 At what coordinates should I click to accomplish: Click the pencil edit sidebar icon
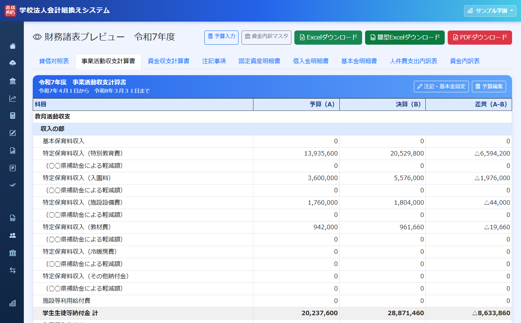pyautogui.click(x=13, y=133)
